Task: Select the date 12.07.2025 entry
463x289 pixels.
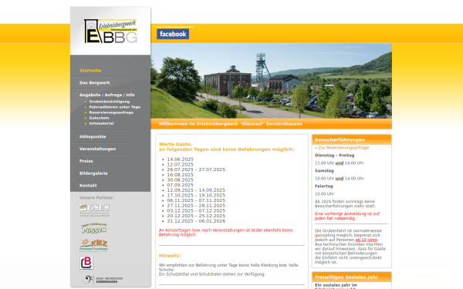Action: (x=180, y=165)
